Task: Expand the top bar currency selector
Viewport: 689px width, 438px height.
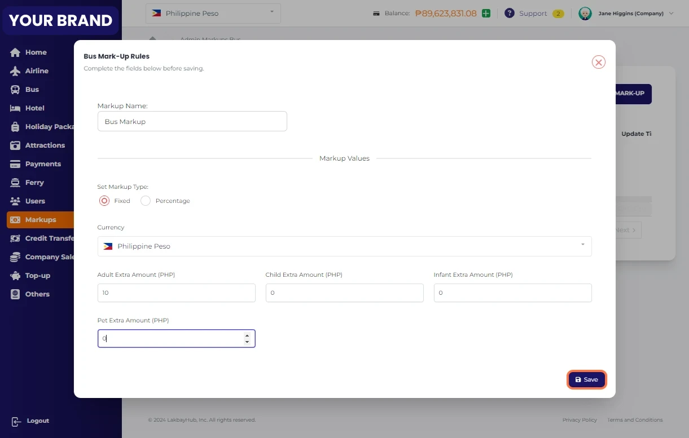Action: 213,13
